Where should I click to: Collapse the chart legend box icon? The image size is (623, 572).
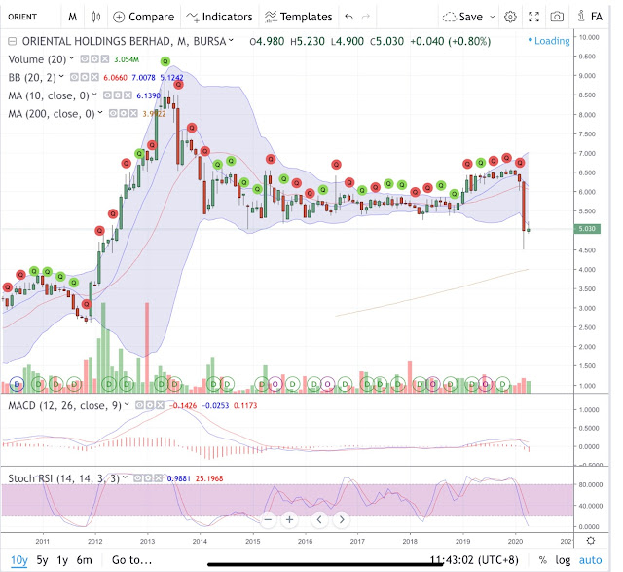coord(13,41)
